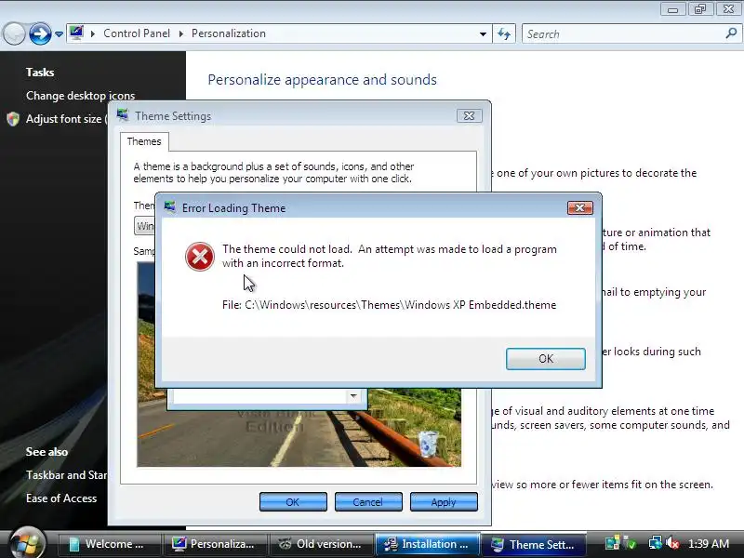
Task: Open recent pages dropdown arrow
Action: [59, 34]
